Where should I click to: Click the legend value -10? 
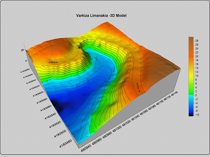(x=197, y=115)
